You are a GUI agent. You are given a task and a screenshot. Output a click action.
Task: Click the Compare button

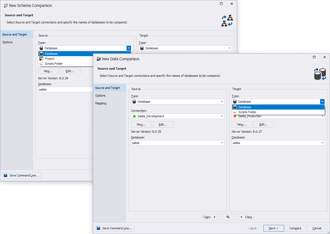point(295,228)
